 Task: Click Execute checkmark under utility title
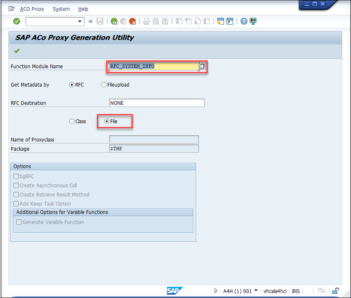[17, 51]
